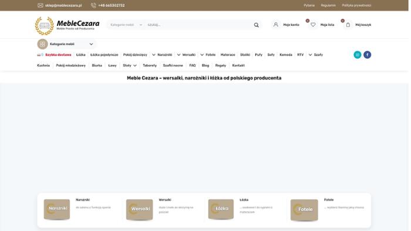This screenshot has height=231, width=411.
Task: Open the teal Instagram social icon
Action: pos(357,55)
